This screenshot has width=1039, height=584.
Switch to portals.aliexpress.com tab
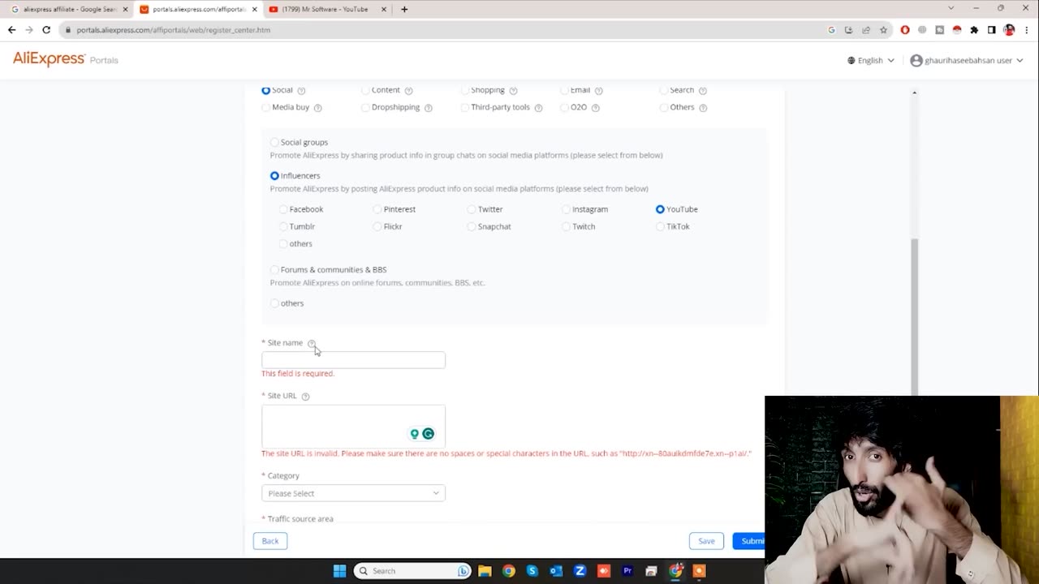(x=199, y=10)
